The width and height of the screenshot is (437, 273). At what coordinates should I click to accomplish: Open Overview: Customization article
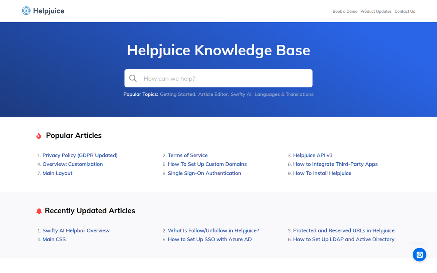[x=73, y=164]
